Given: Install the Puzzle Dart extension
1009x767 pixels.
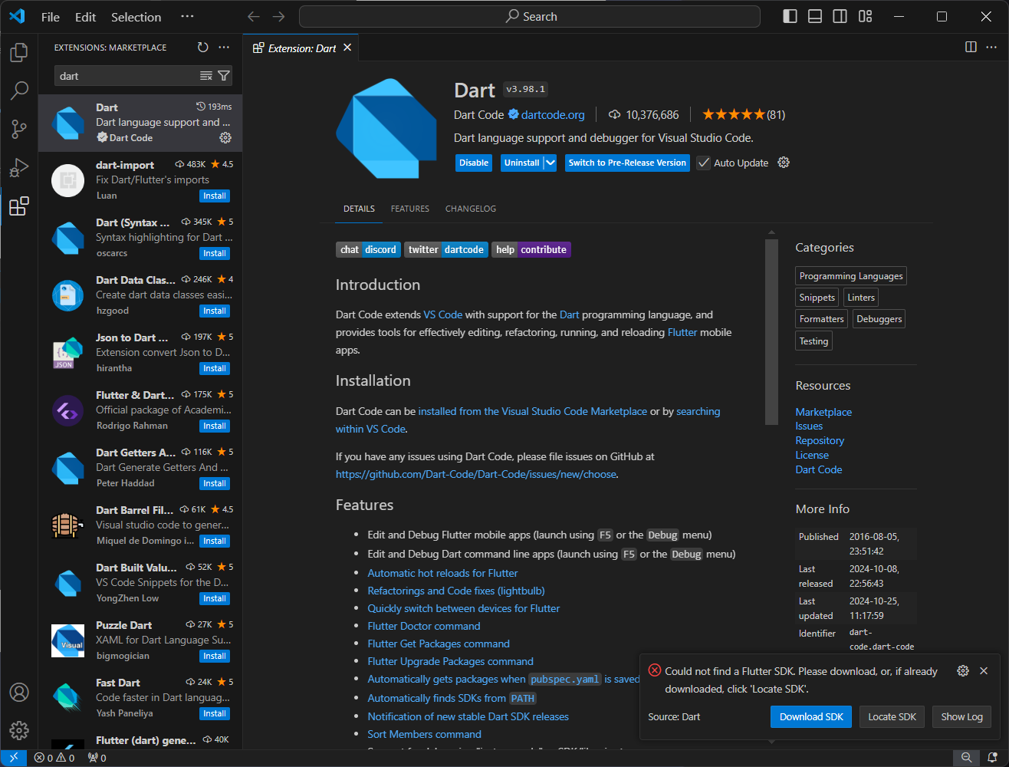Looking at the screenshot, I should 215,657.
